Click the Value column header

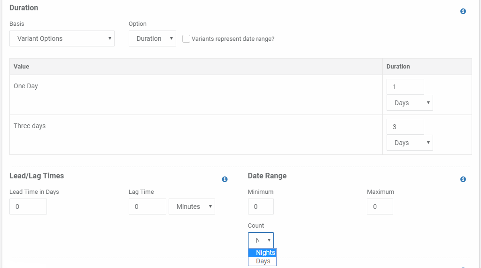22,67
